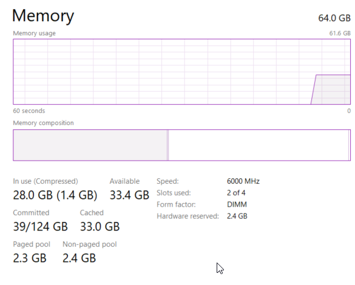
Task: Select the in-use segment of memory composition
Action: tap(90, 145)
